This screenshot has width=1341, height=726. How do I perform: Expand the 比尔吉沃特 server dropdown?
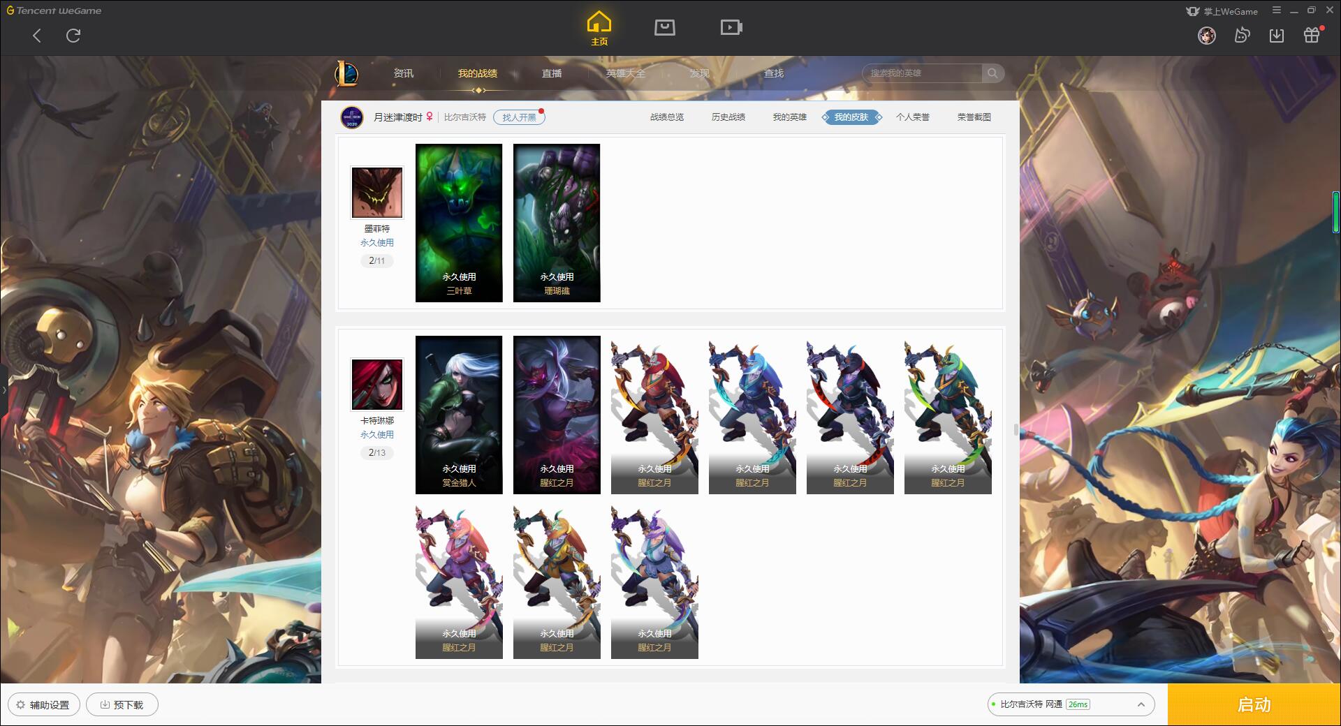pos(1071,704)
